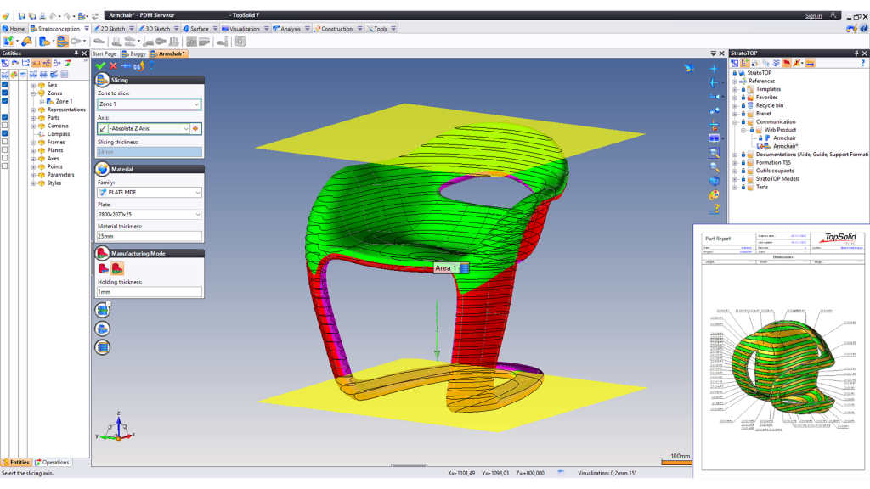Click the zoom magnifier icon below zoom window
This screenshot has height=489, width=870.
[714, 167]
